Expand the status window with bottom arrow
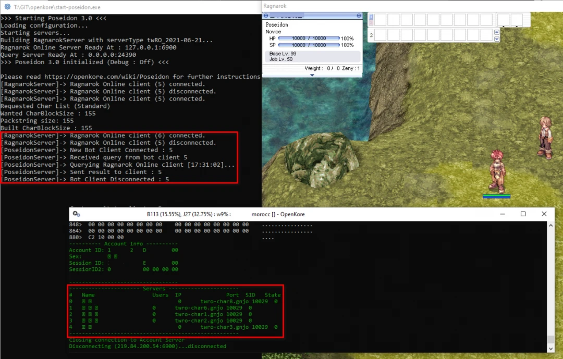 pyautogui.click(x=312, y=75)
